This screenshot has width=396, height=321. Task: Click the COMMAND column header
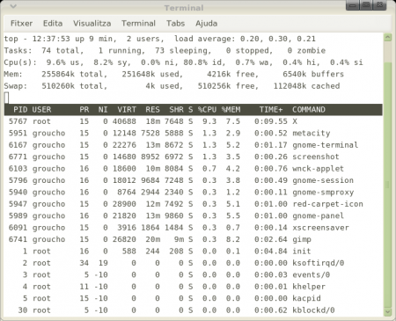click(x=309, y=110)
